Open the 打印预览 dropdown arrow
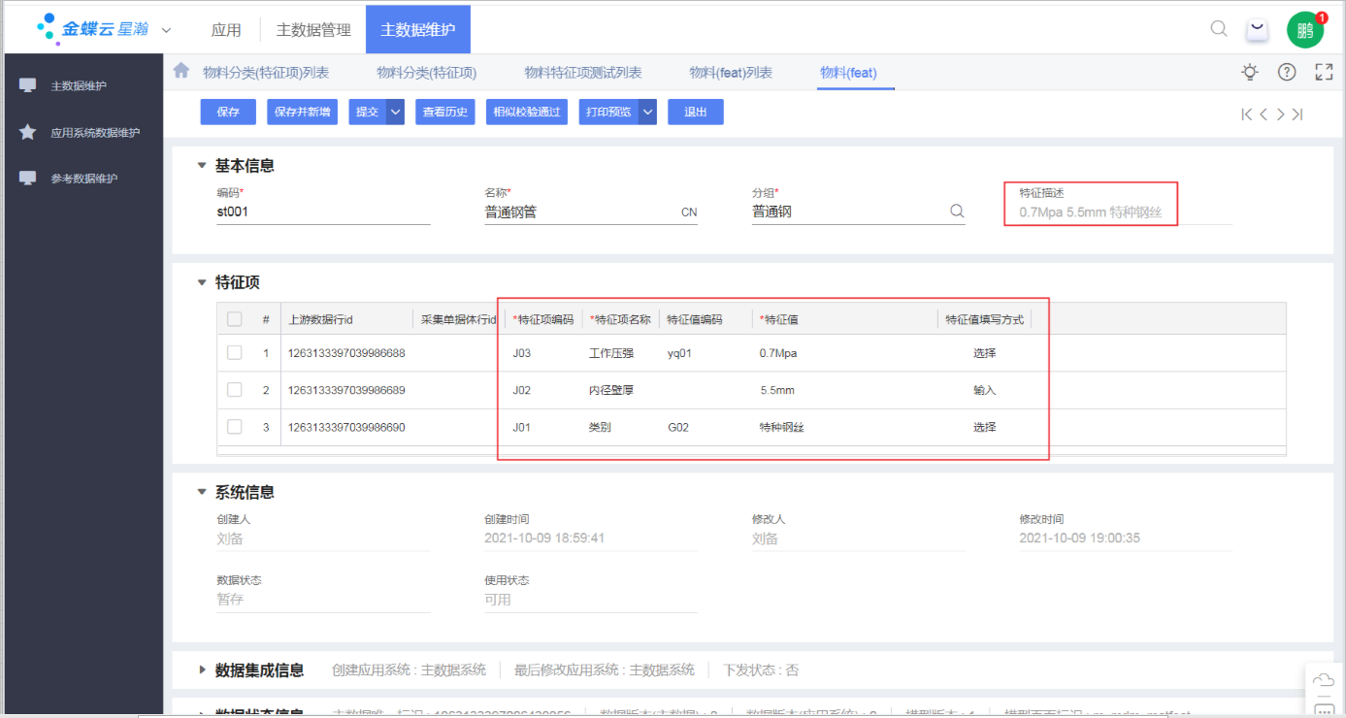The image size is (1346, 718). click(647, 112)
